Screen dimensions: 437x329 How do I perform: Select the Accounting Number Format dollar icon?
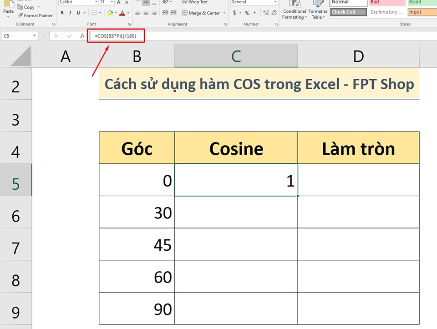click(235, 13)
